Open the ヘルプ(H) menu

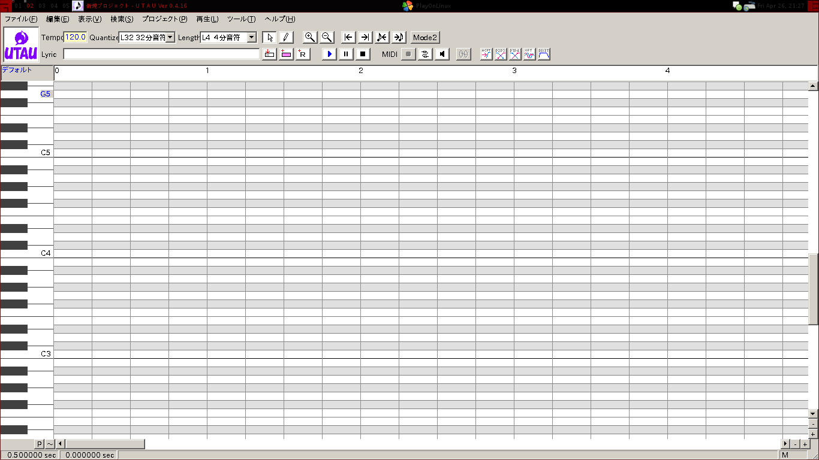(280, 19)
